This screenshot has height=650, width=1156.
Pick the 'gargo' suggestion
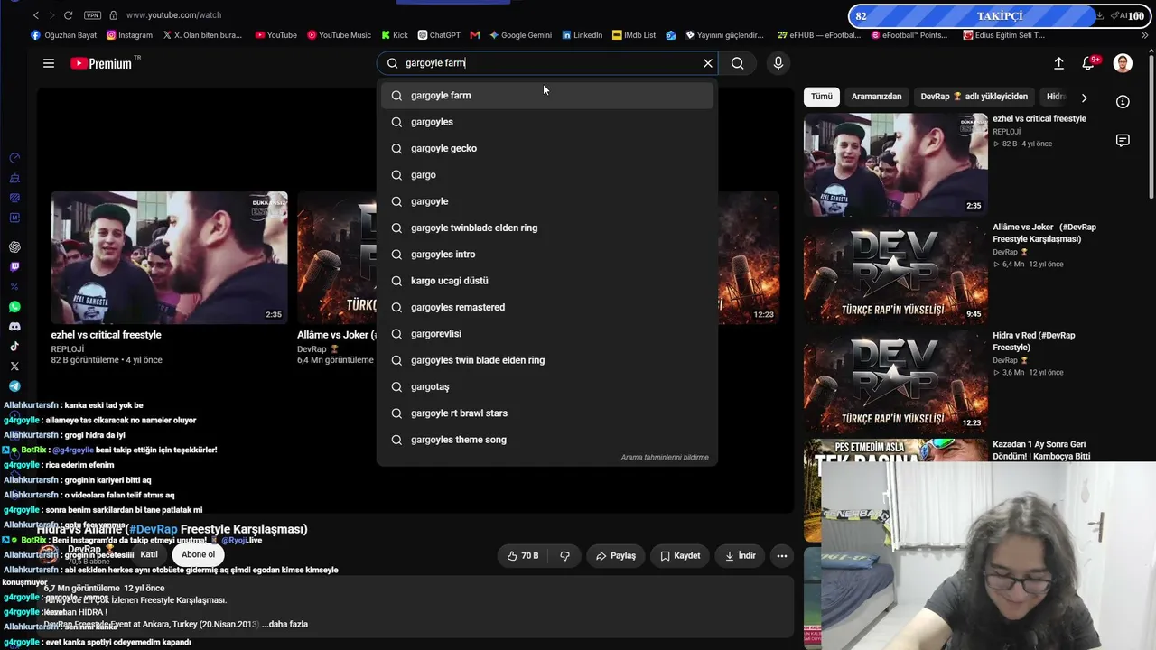click(547, 175)
